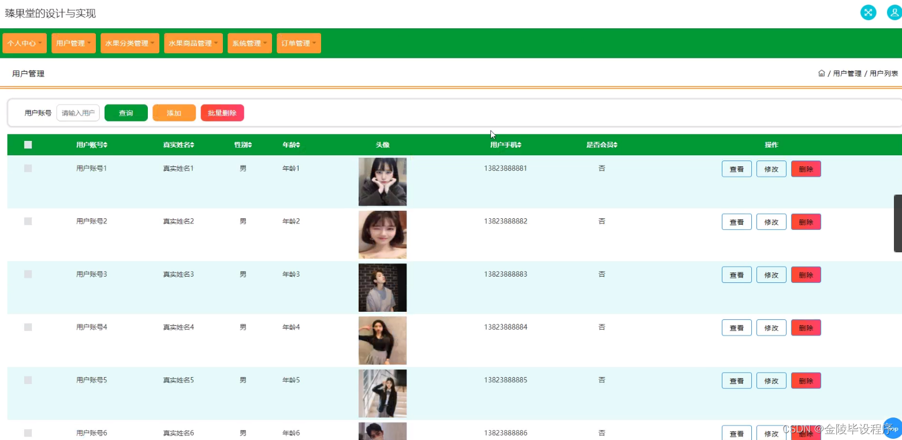Click the 请输入用户 input field
Image resolution: width=902 pixels, height=440 pixels.
[x=78, y=113]
